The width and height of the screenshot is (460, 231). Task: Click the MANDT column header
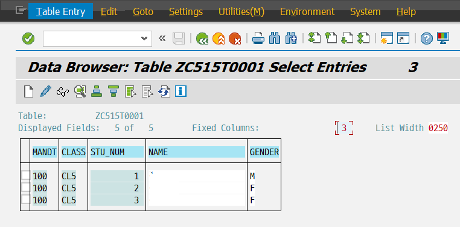coord(45,152)
